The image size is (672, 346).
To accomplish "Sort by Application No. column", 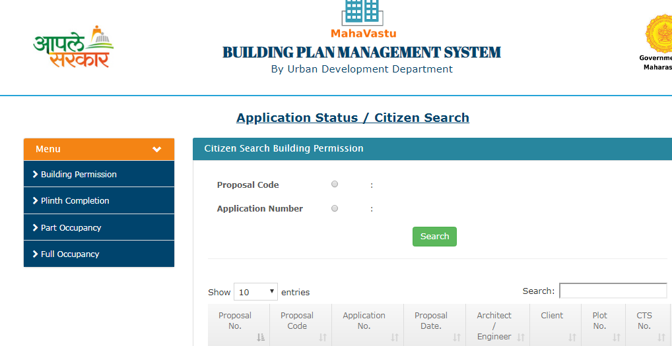I will pyautogui.click(x=368, y=326).
